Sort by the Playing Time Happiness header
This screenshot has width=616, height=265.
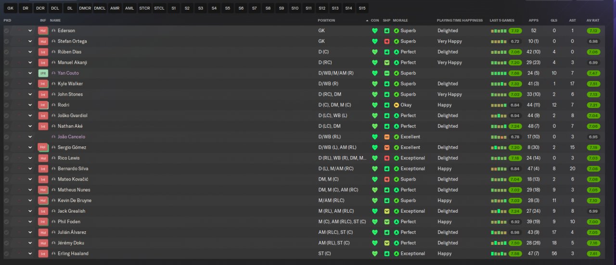[461, 20]
